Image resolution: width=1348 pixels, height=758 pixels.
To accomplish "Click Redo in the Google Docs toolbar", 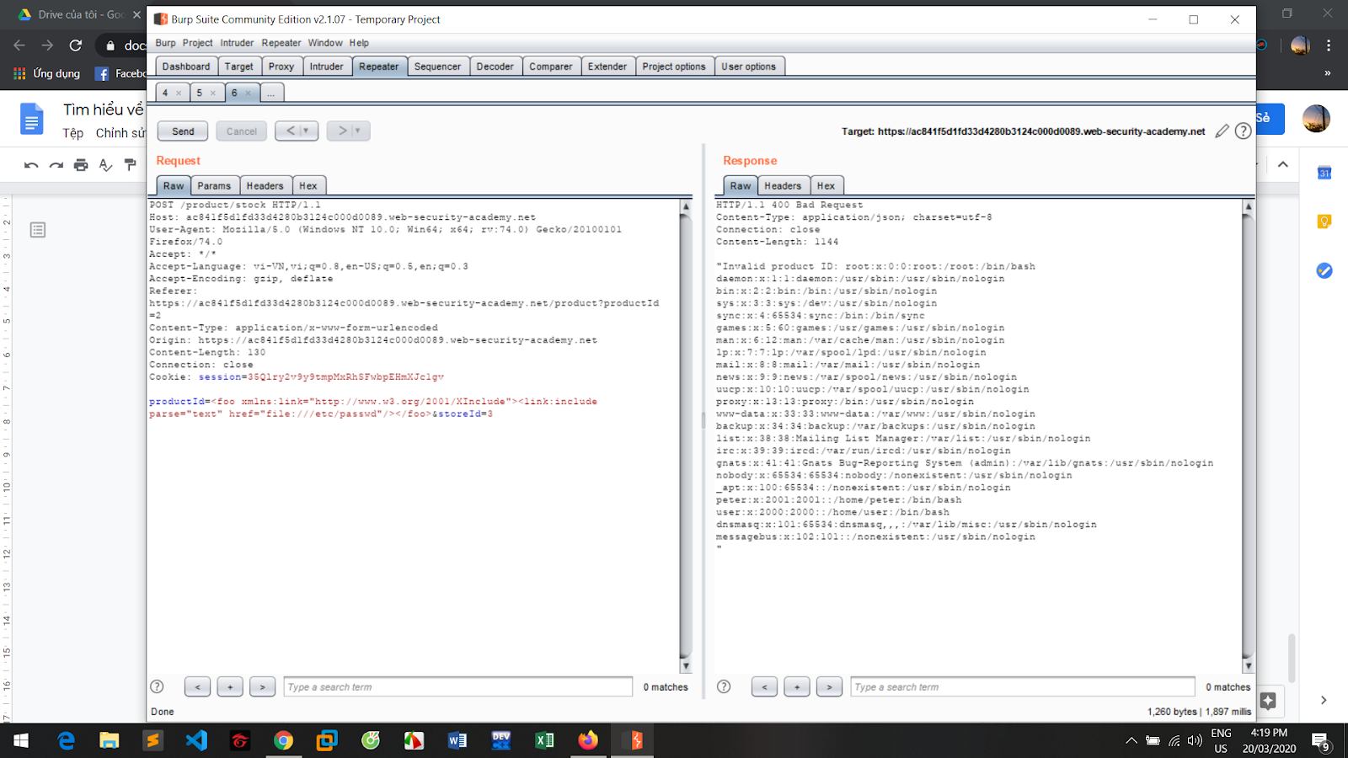I will pyautogui.click(x=56, y=165).
